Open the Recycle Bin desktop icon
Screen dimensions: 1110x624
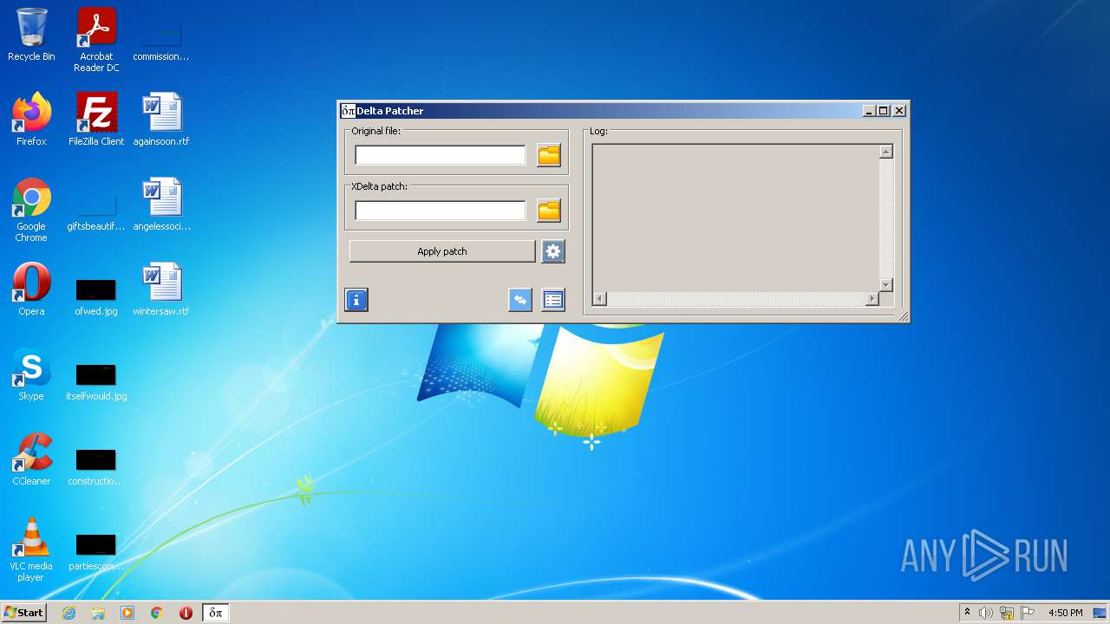31,35
